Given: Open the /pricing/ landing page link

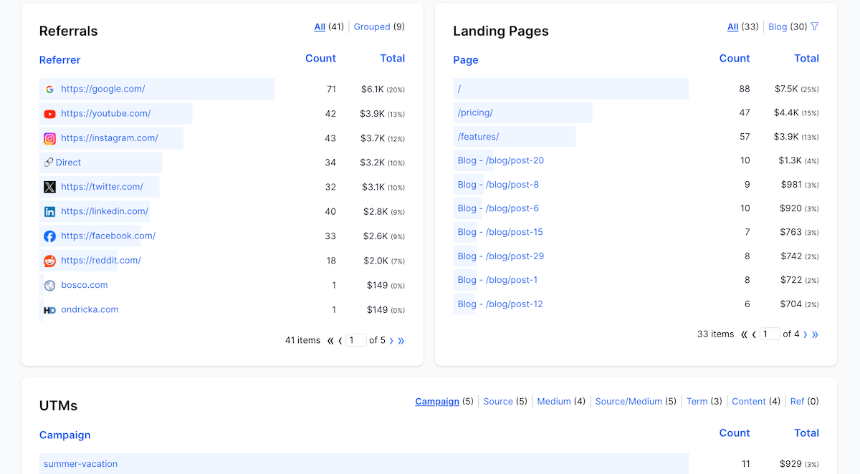Looking at the screenshot, I should pyautogui.click(x=475, y=113).
